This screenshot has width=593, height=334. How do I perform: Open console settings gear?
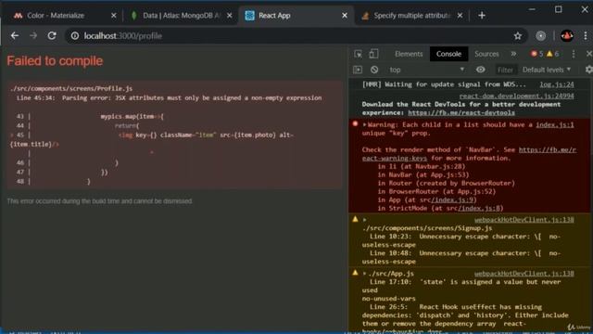pyautogui.click(x=588, y=70)
